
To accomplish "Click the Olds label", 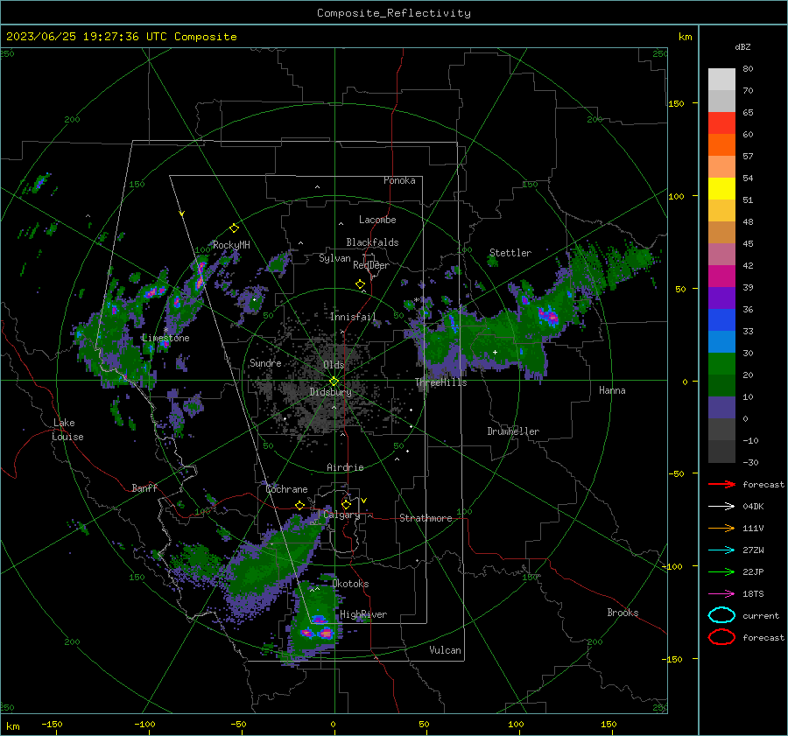I will pyautogui.click(x=334, y=365).
